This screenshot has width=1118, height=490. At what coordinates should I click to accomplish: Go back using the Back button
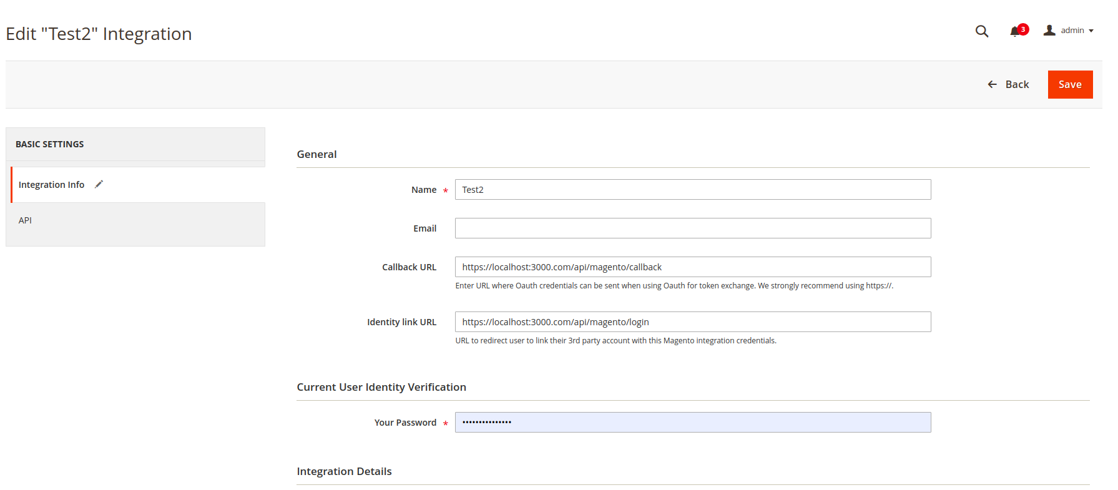pyautogui.click(x=1008, y=84)
